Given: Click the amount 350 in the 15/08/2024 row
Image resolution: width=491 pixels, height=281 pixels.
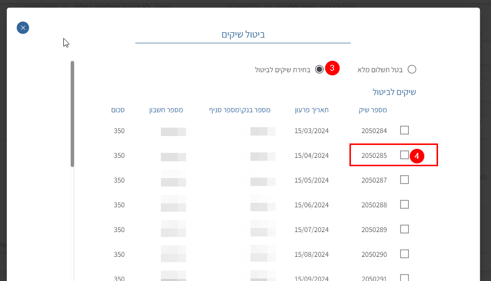Looking at the screenshot, I should click(x=119, y=254).
